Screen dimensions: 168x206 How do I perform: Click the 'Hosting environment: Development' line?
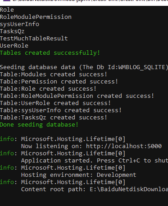pos(79,175)
